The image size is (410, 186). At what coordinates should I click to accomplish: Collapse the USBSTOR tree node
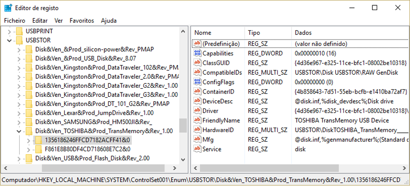tap(10, 40)
